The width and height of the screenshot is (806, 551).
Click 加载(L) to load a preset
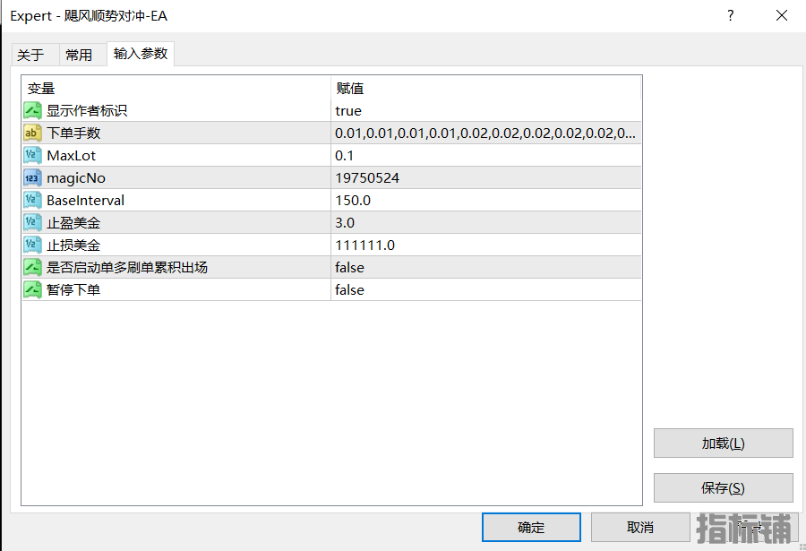coord(724,443)
